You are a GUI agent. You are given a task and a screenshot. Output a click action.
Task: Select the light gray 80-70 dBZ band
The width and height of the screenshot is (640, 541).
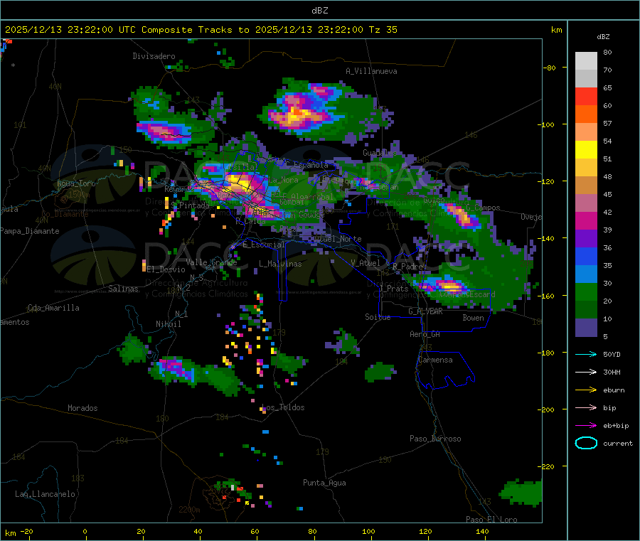pyautogui.click(x=586, y=61)
